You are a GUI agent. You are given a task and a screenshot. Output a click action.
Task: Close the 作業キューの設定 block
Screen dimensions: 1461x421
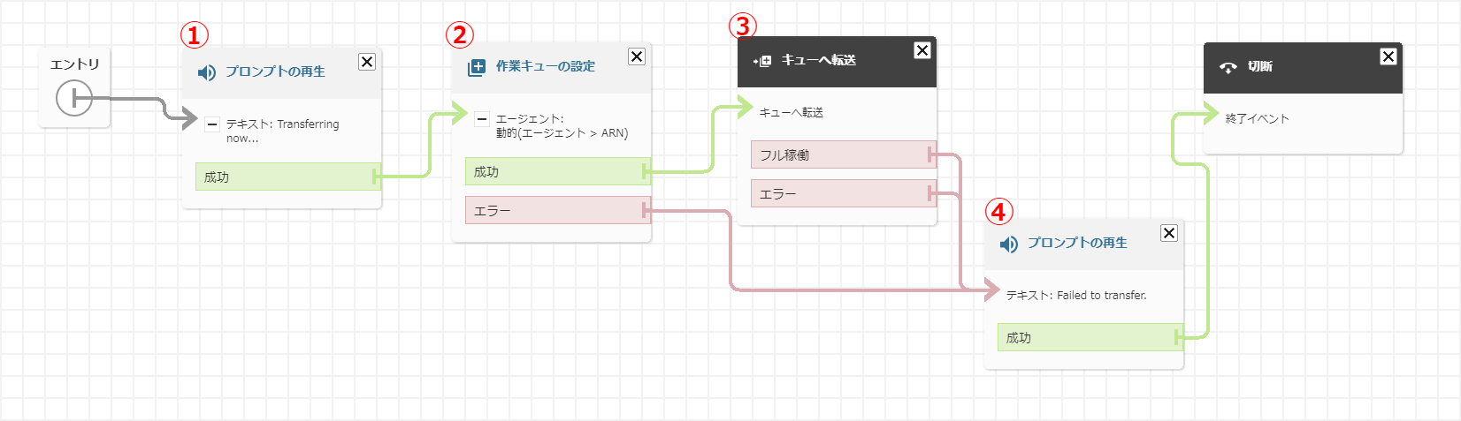(x=636, y=56)
